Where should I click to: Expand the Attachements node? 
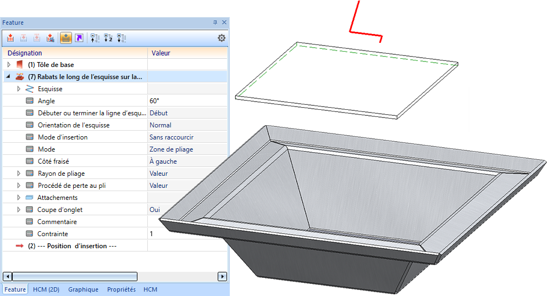click(x=19, y=197)
